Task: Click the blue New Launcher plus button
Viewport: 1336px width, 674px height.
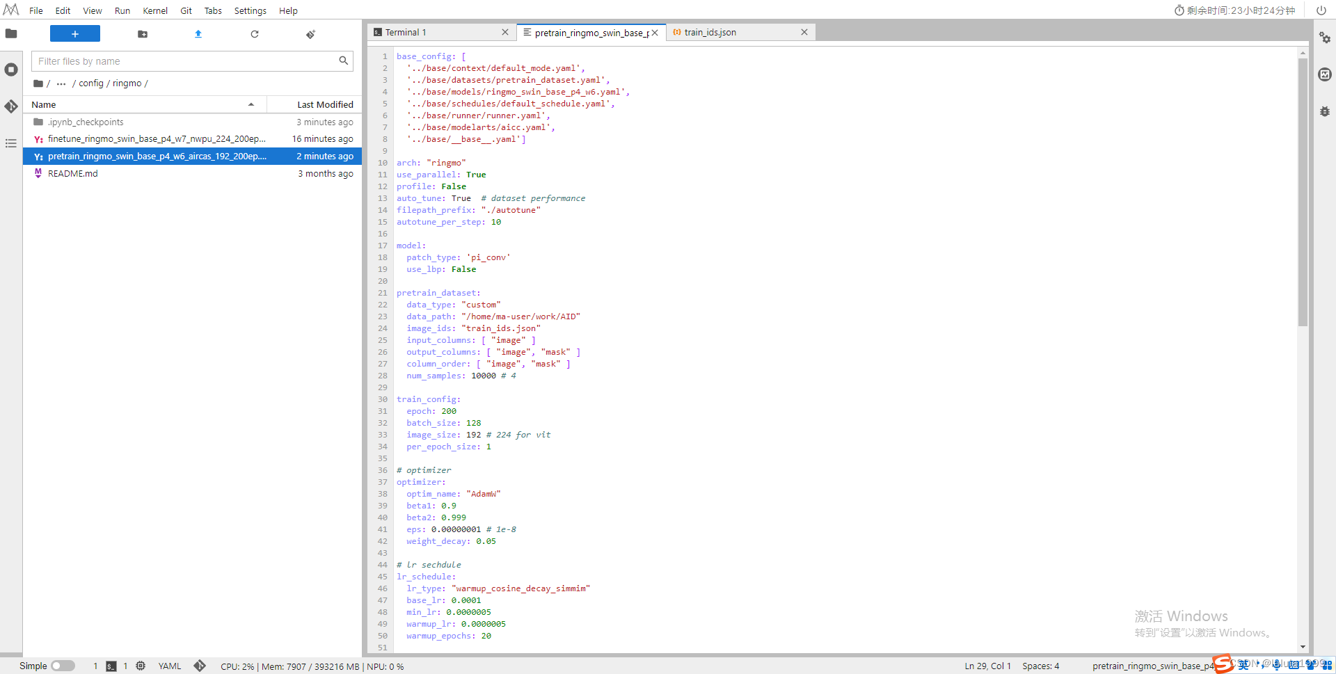Action: click(75, 33)
